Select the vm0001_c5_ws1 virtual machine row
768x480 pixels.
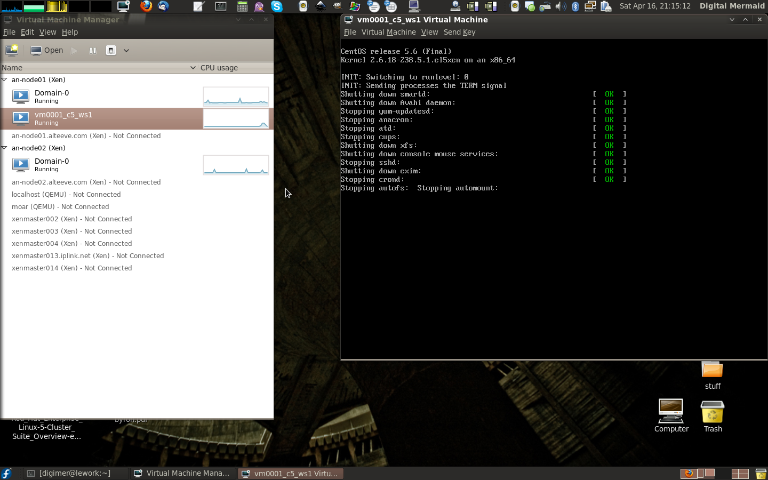point(137,118)
